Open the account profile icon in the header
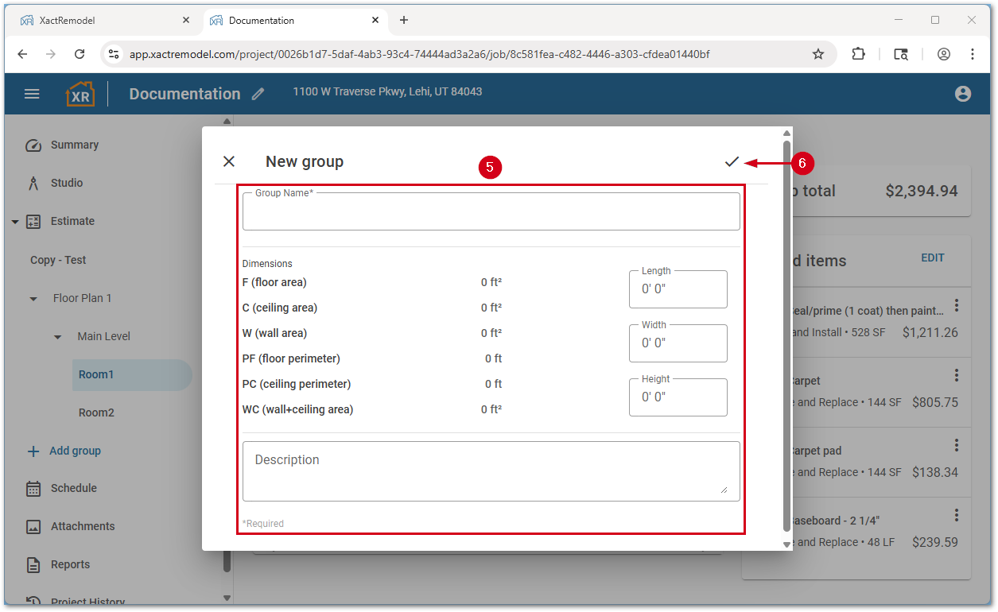The width and height of the screenshot is (998, 612). tap(963, 93)
